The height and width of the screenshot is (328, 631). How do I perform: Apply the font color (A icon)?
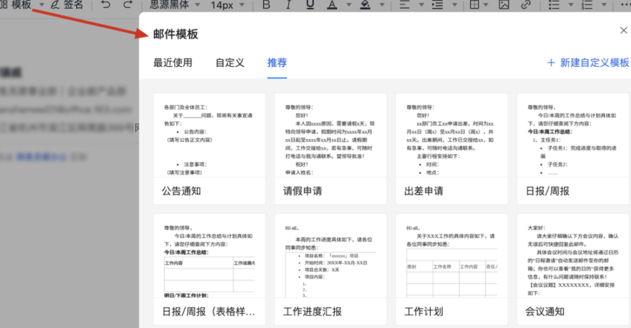click(332, 4)
